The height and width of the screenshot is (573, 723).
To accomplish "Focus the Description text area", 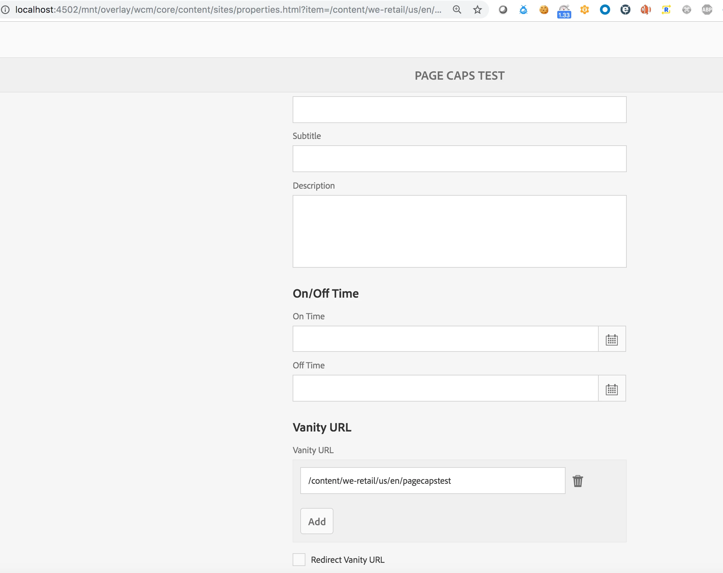I will click(x=459, y=231).
